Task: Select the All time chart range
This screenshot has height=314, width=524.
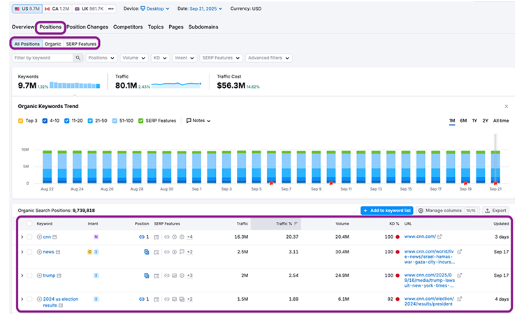Action: point(501,121)
